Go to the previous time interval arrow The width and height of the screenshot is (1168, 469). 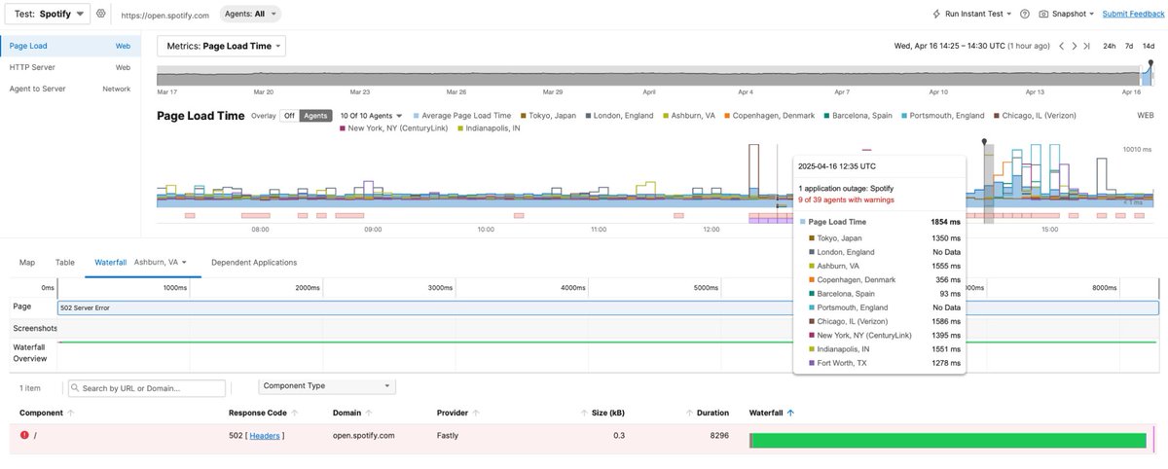pyautogui.click(x=1062, y=46)
